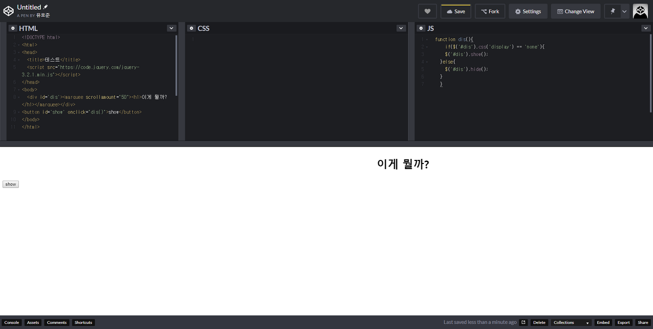Click the HTML editor vertical scrollbar

pyautogui.click(x=177, y=65)
